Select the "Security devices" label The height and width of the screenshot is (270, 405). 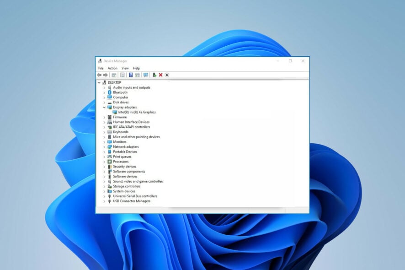click(x=124, y=167)
